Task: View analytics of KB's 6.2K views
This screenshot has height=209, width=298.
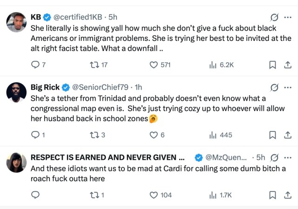Action: pos(222,65)
